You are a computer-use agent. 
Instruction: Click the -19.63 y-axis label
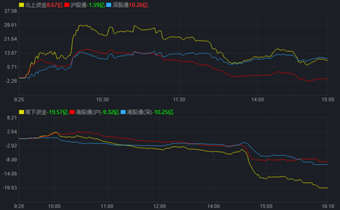(10, 187)
